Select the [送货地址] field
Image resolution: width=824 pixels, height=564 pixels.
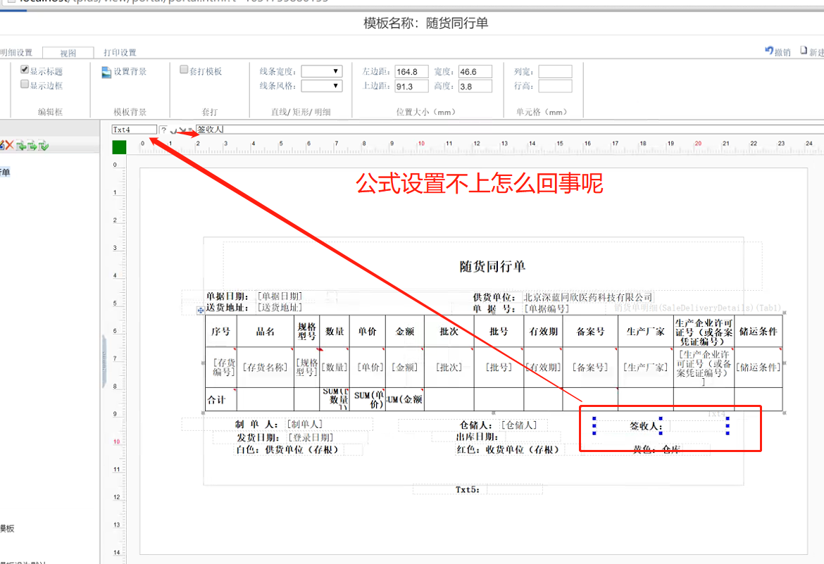(x=280, y=308)
